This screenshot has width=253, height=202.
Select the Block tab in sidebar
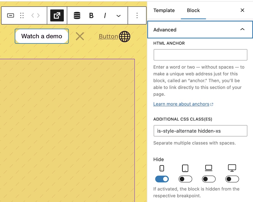tap(193, 10)
